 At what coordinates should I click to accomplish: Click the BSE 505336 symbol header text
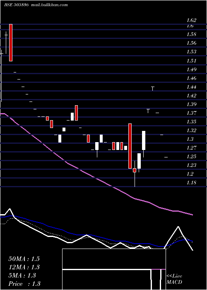click(x=16, y=5)
